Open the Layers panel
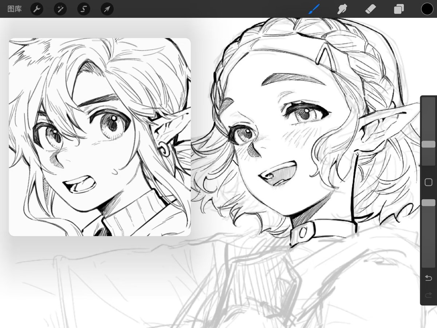Image resolution: width=437 pixels, height=328 pixels. click(399, 9)
